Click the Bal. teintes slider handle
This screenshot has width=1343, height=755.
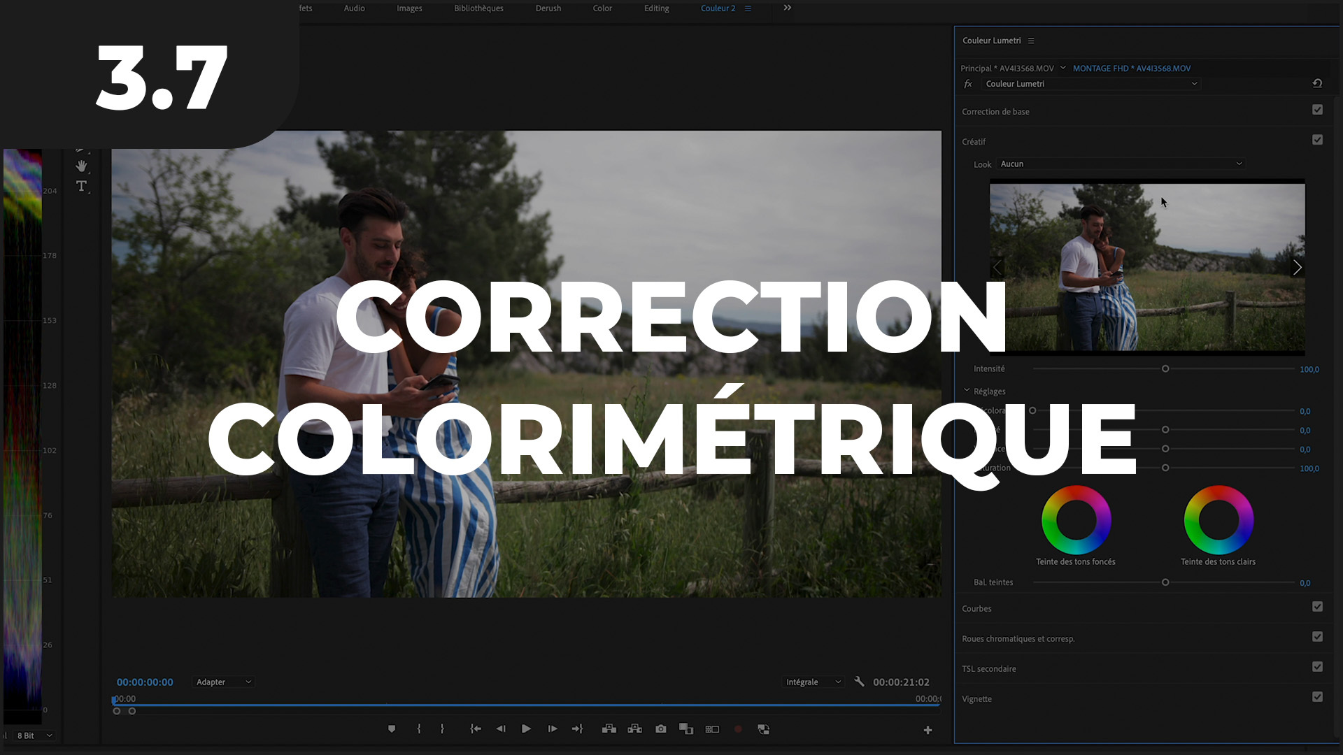tap(1165, 582)
